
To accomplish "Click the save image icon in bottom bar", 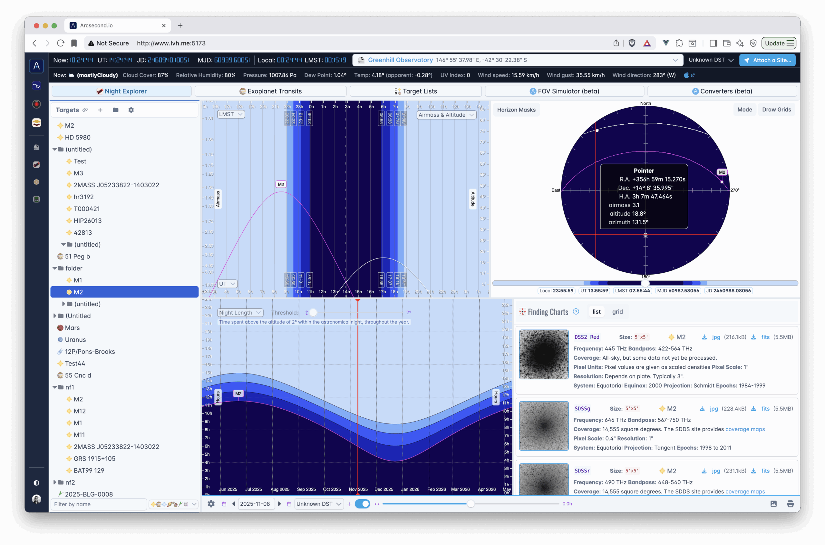I will pos(773,504).
